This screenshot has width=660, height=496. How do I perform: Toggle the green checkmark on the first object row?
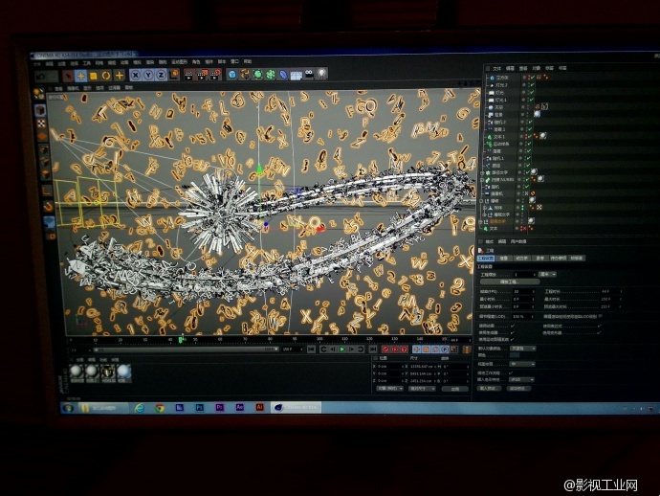tap(531, 78)
